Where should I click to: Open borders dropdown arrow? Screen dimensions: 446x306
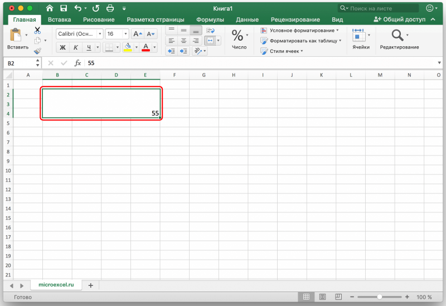click(x=117, y=47)
